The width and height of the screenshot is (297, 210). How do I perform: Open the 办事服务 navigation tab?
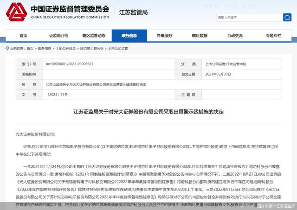pos(164,36)
